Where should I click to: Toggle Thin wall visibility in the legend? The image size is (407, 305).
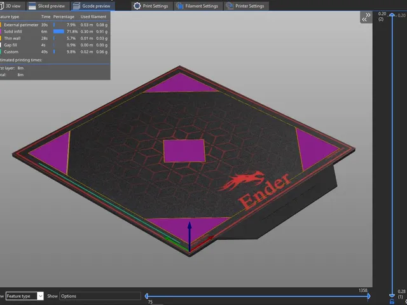pos(10,38)
